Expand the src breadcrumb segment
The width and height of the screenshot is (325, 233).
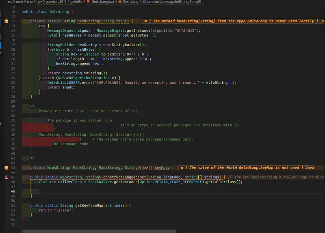pyautogui.click(x=10, y=2)
